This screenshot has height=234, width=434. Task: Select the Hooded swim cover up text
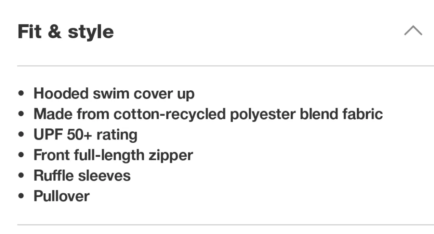114,93
